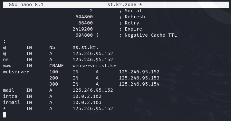Click the mail record hostname
The height and width of the screenshot is (121, 231).
(9, 90)
